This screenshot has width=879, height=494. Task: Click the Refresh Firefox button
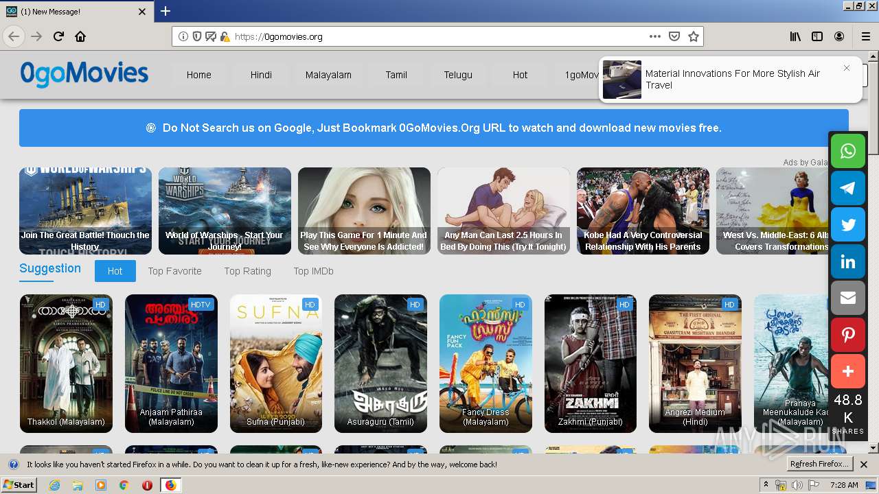click(x=820, y=464)
